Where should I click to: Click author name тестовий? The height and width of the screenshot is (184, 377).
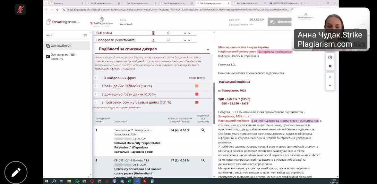pyautogui.click(x=126, y=24)
